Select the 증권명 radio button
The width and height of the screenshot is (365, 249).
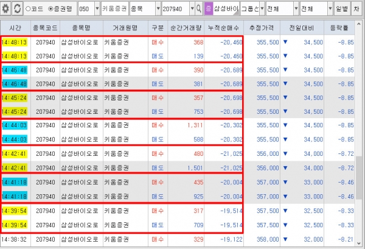click(50, 9)
